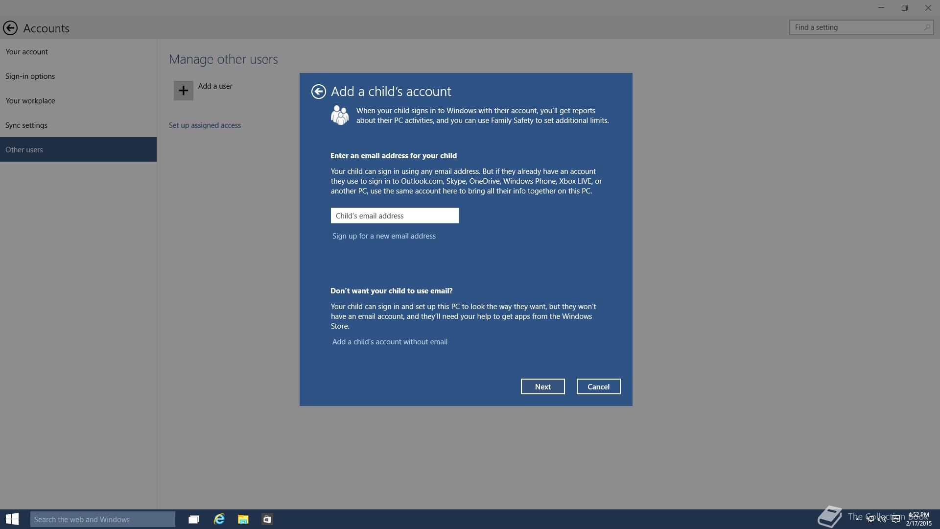Click the magnifier in Find a setting

[927, 27]
